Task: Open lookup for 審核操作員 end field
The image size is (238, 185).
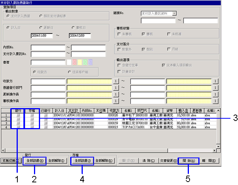Action: click(215, 101)
